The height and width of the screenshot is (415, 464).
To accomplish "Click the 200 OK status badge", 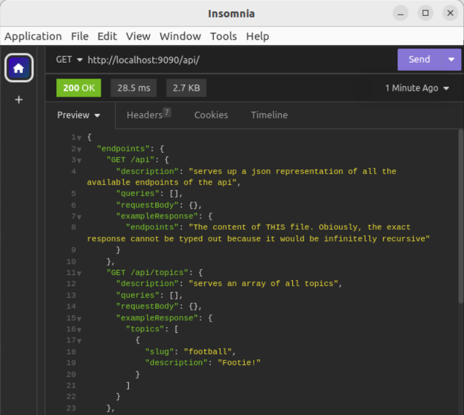I will [79, 88].
